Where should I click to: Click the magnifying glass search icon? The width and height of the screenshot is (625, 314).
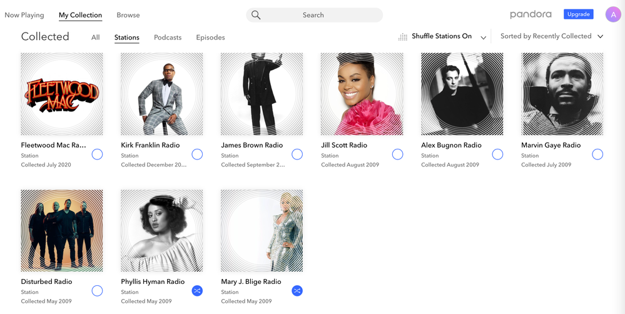pos(256,15)
